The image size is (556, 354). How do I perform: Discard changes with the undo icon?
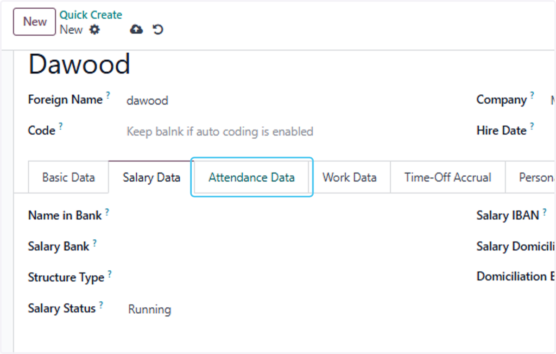click(x=158, y=30)
